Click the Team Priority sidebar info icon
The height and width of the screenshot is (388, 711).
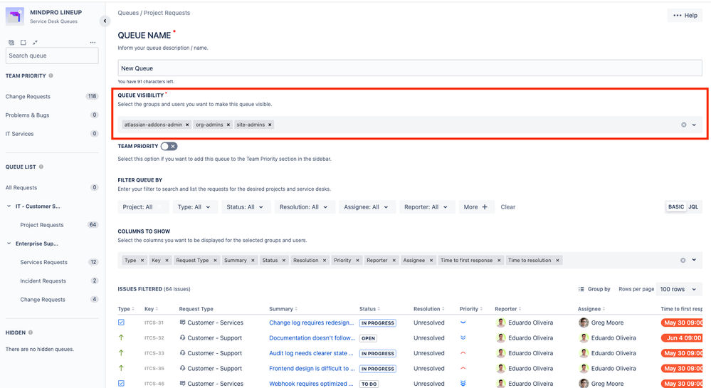click(51, 75)
